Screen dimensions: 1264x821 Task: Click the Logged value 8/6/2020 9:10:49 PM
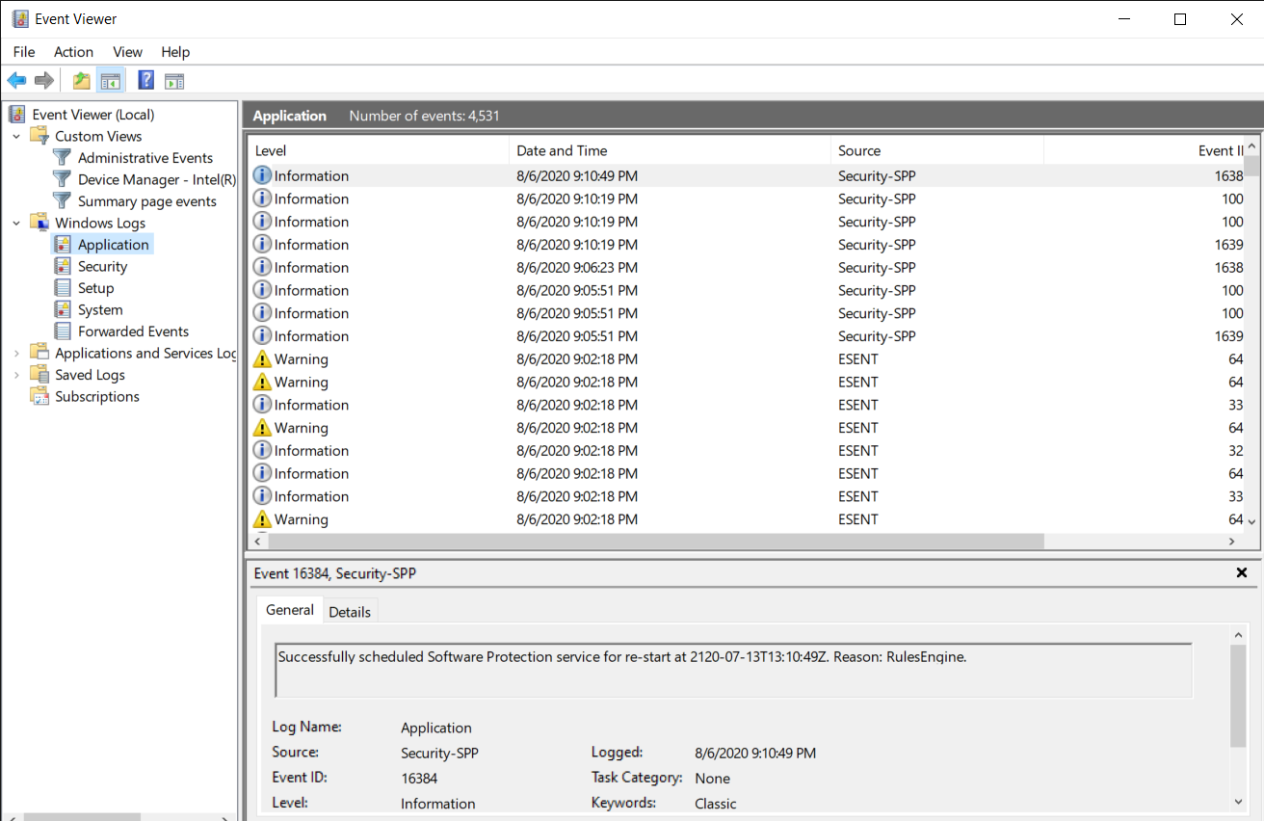(755, 754)
